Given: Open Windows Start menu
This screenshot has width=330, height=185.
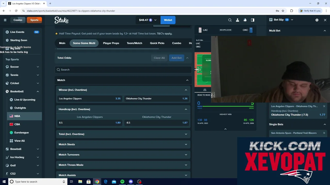Looking at the screenshot, I should 4,182.
